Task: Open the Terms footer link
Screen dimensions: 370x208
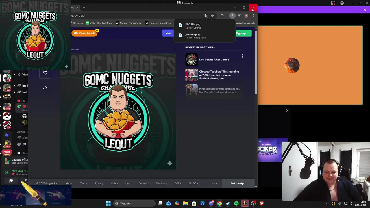Action: (x=84, y=183)
